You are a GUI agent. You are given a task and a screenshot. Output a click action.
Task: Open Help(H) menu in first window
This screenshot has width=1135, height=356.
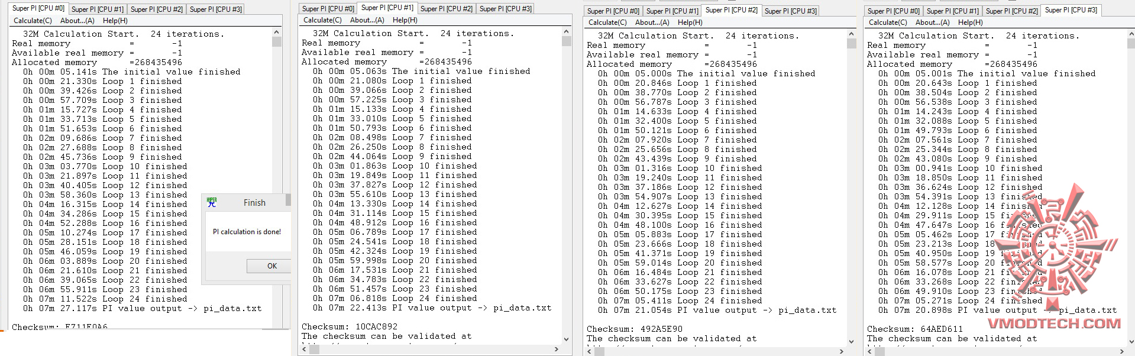115,21
